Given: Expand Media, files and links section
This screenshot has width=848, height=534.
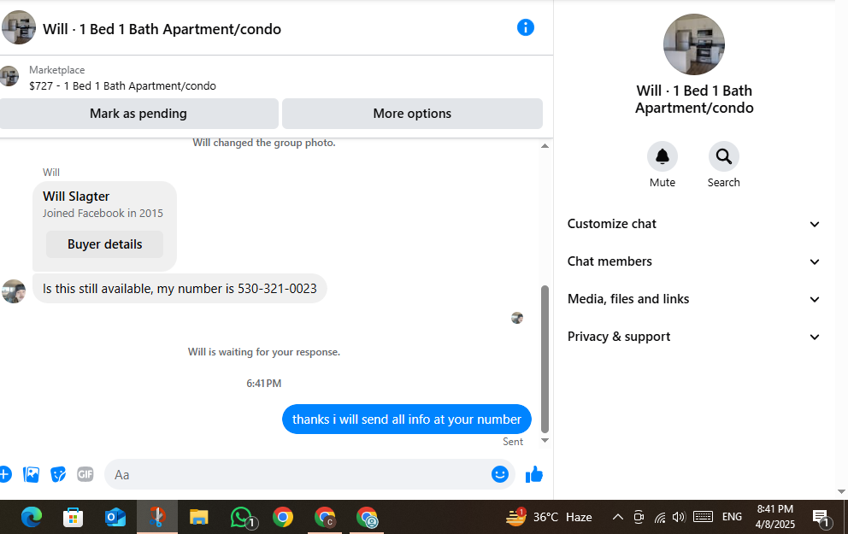Looking at the screenshot, I should (694, 299).
